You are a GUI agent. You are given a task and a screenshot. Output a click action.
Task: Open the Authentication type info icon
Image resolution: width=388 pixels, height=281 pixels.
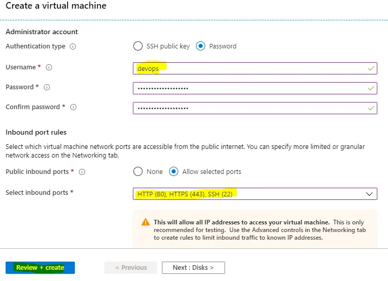click(x=73, y=46)
